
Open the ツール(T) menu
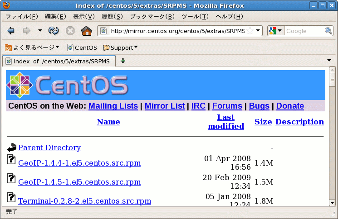[195, 17]
